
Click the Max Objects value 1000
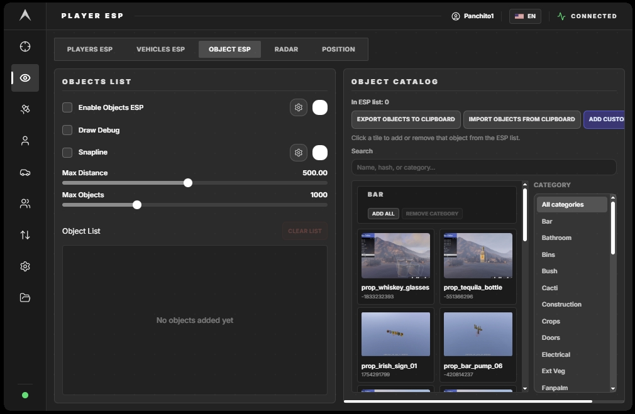click(x=319, y=195)
